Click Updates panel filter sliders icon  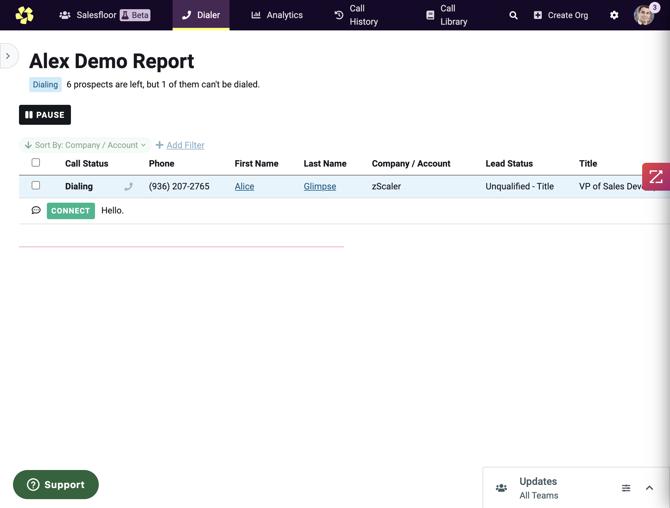[626, 488]
